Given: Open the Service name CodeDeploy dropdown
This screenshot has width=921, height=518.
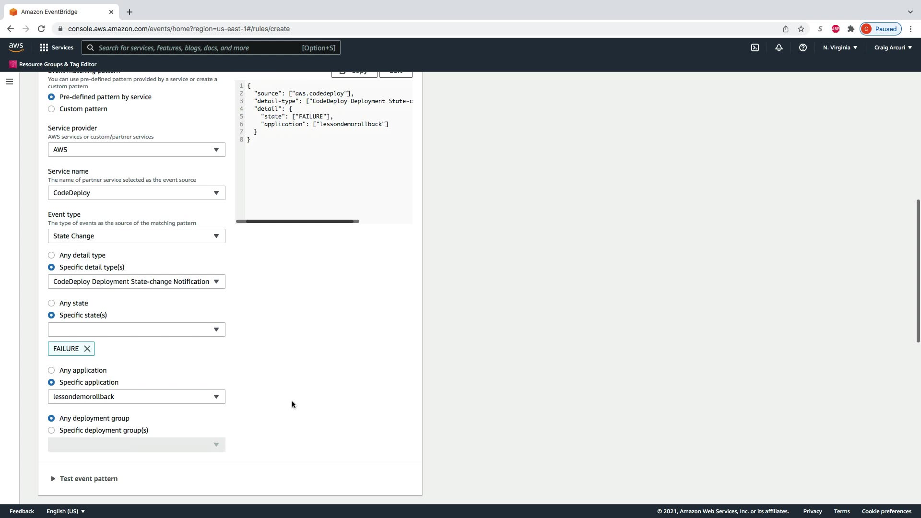Looking at the screenshot, I should (x=136, y=193).
